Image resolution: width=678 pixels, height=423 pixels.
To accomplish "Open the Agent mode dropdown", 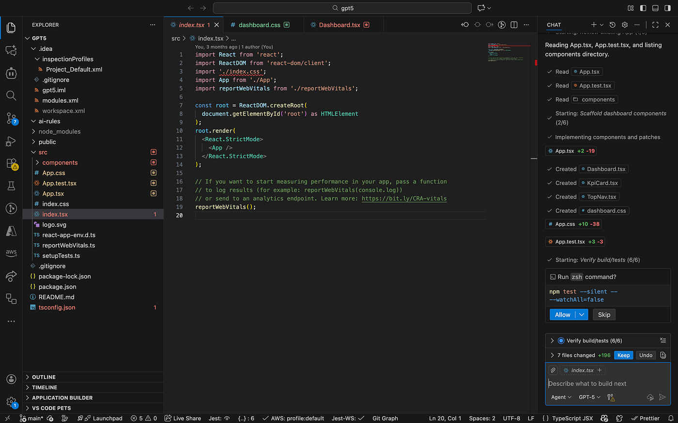I will 561,397.
